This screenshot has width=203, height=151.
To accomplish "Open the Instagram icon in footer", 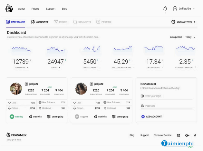I will click(x=179, y=135).
